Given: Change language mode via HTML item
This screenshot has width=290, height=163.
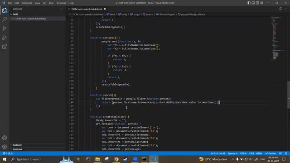Looking at the screenshot, I should pos(259,153).
